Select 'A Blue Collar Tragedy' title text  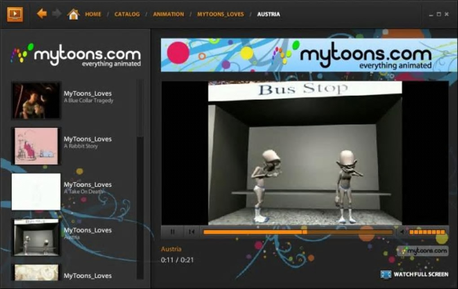point(88,101)
